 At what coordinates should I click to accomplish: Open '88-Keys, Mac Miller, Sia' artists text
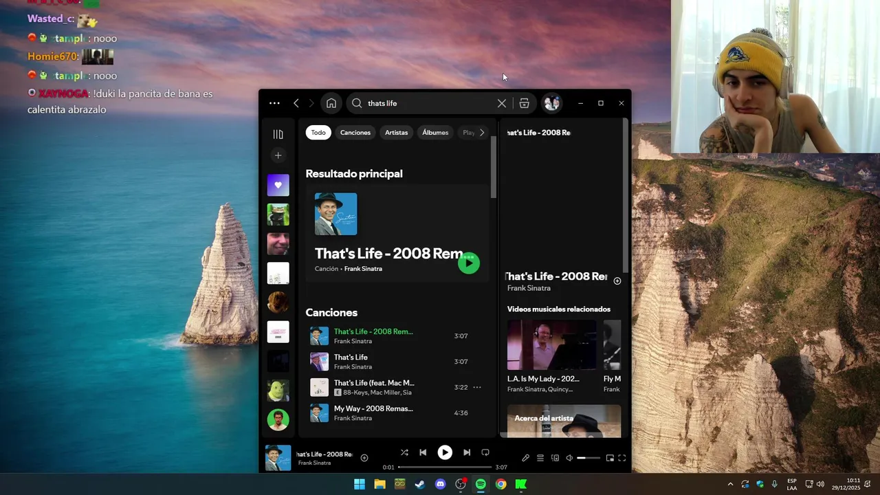coord(377,393)
